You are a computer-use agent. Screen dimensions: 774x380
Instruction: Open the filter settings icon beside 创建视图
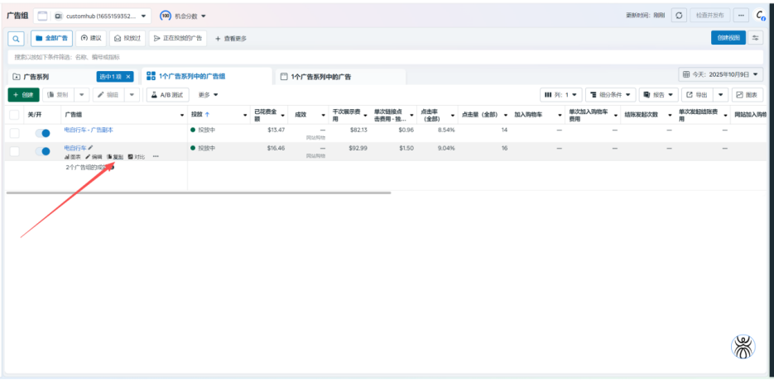pos(756,38)
